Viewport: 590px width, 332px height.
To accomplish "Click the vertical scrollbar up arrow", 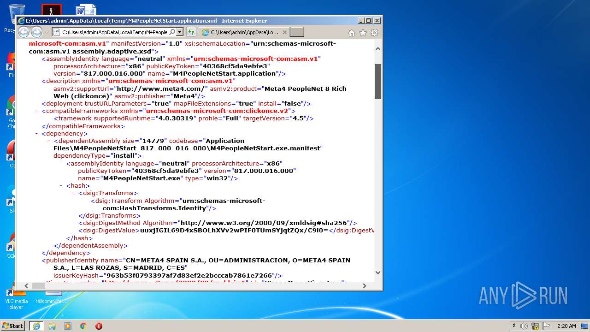I will [x=378, y=49].
